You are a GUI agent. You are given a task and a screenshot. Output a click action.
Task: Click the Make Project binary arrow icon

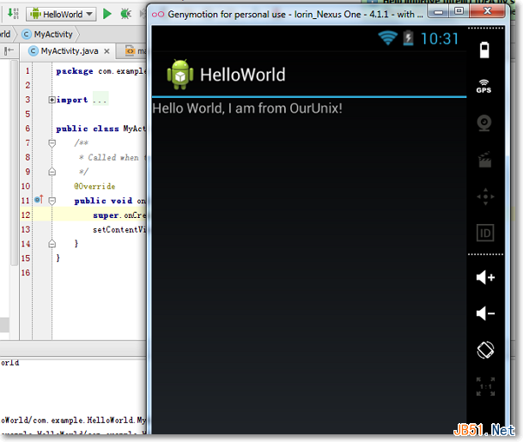pyautogui.click(x=13, y=14)
